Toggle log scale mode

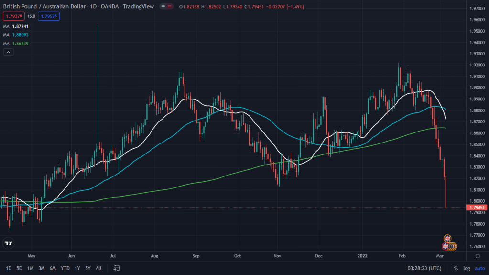point(467,268)
